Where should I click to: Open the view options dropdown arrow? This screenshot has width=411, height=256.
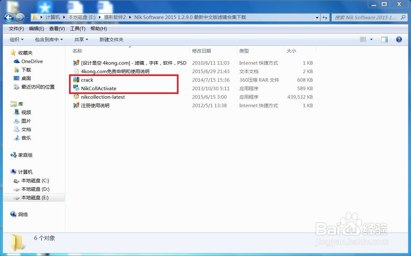pos(371,39)
